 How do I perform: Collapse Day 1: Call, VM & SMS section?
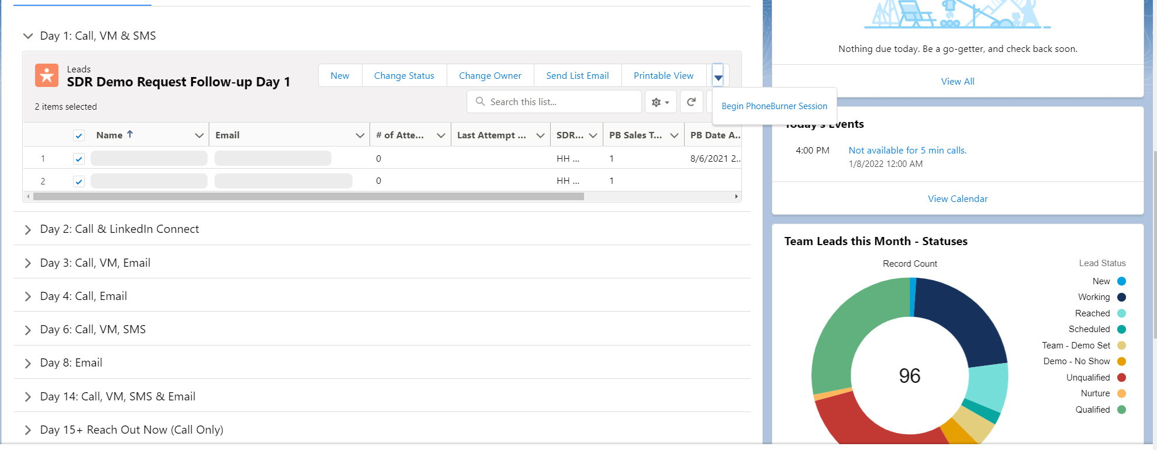tap(27, 36)
